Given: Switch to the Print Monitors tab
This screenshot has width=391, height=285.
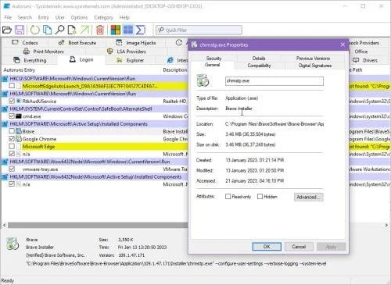Looking at the screenshot, I should pos(44,52).
